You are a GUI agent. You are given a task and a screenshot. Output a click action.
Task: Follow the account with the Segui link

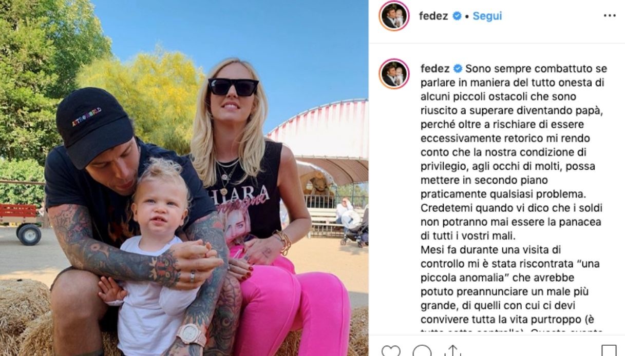tap(487, 16)
